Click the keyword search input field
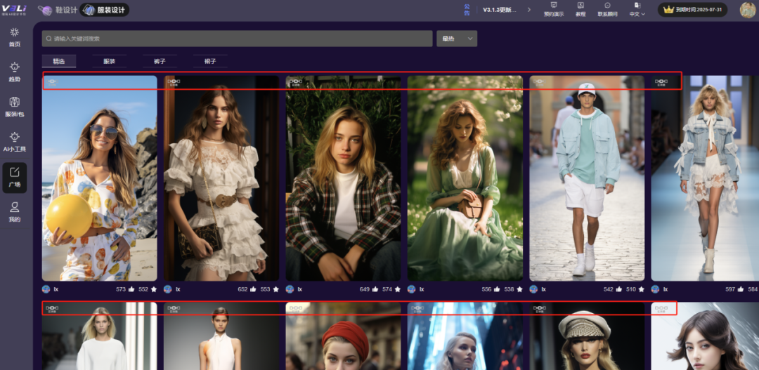759x370 pixels. click(x=238, y=39)
